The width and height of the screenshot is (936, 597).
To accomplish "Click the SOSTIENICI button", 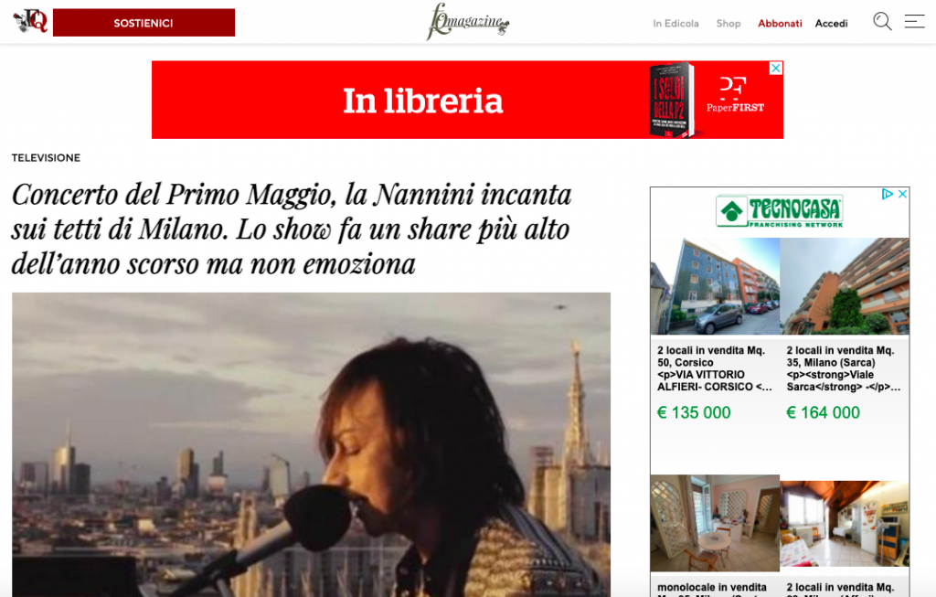I will pos(144,23).
